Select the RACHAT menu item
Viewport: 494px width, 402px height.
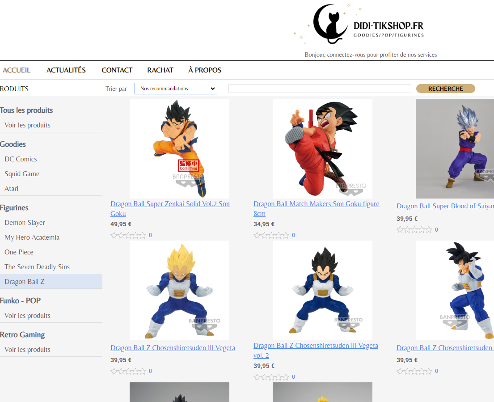point(160,70)
